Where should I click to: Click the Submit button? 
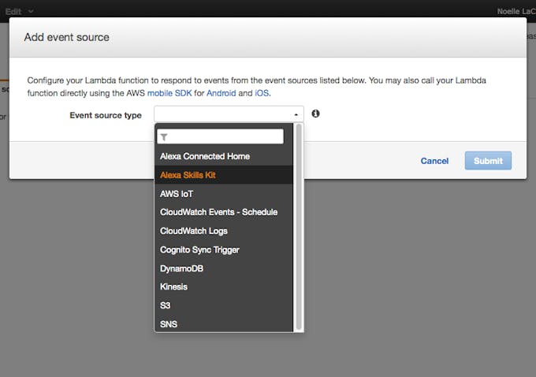[x=488, y=161]
